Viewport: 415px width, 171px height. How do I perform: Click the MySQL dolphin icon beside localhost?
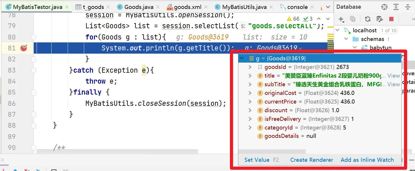[x=347, y=30]
